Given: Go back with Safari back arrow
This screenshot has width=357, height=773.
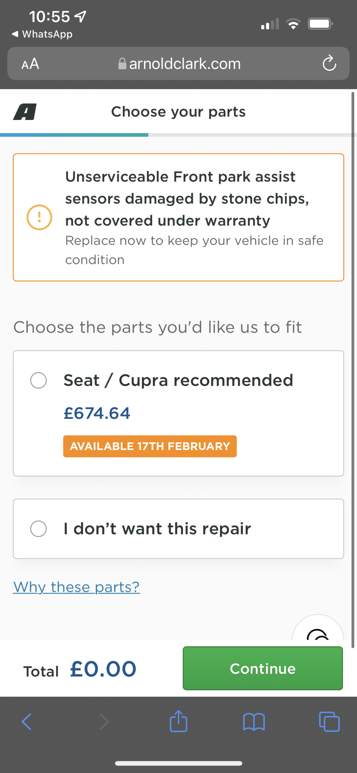Looking at the screenshot, I should coord(27,722).
